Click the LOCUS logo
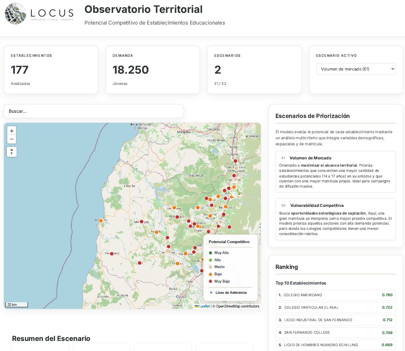The width and height of the screenshot is (405, 351). coord(39,14)
